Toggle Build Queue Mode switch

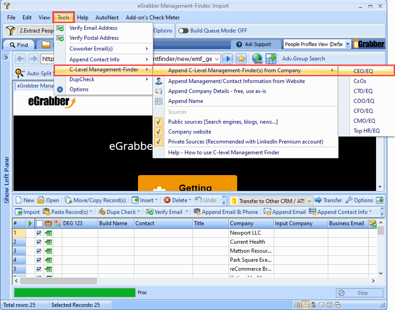click(x=184, y=31)
